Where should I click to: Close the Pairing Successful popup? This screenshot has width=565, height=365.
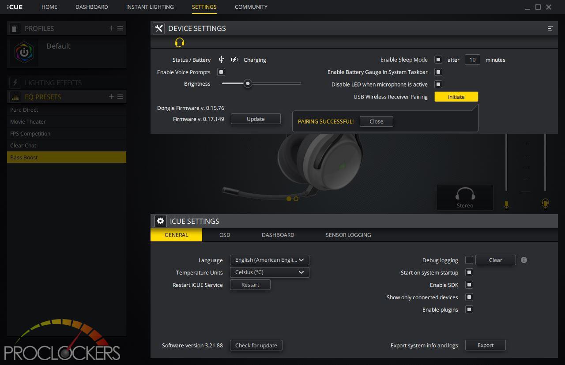point(377,121)
